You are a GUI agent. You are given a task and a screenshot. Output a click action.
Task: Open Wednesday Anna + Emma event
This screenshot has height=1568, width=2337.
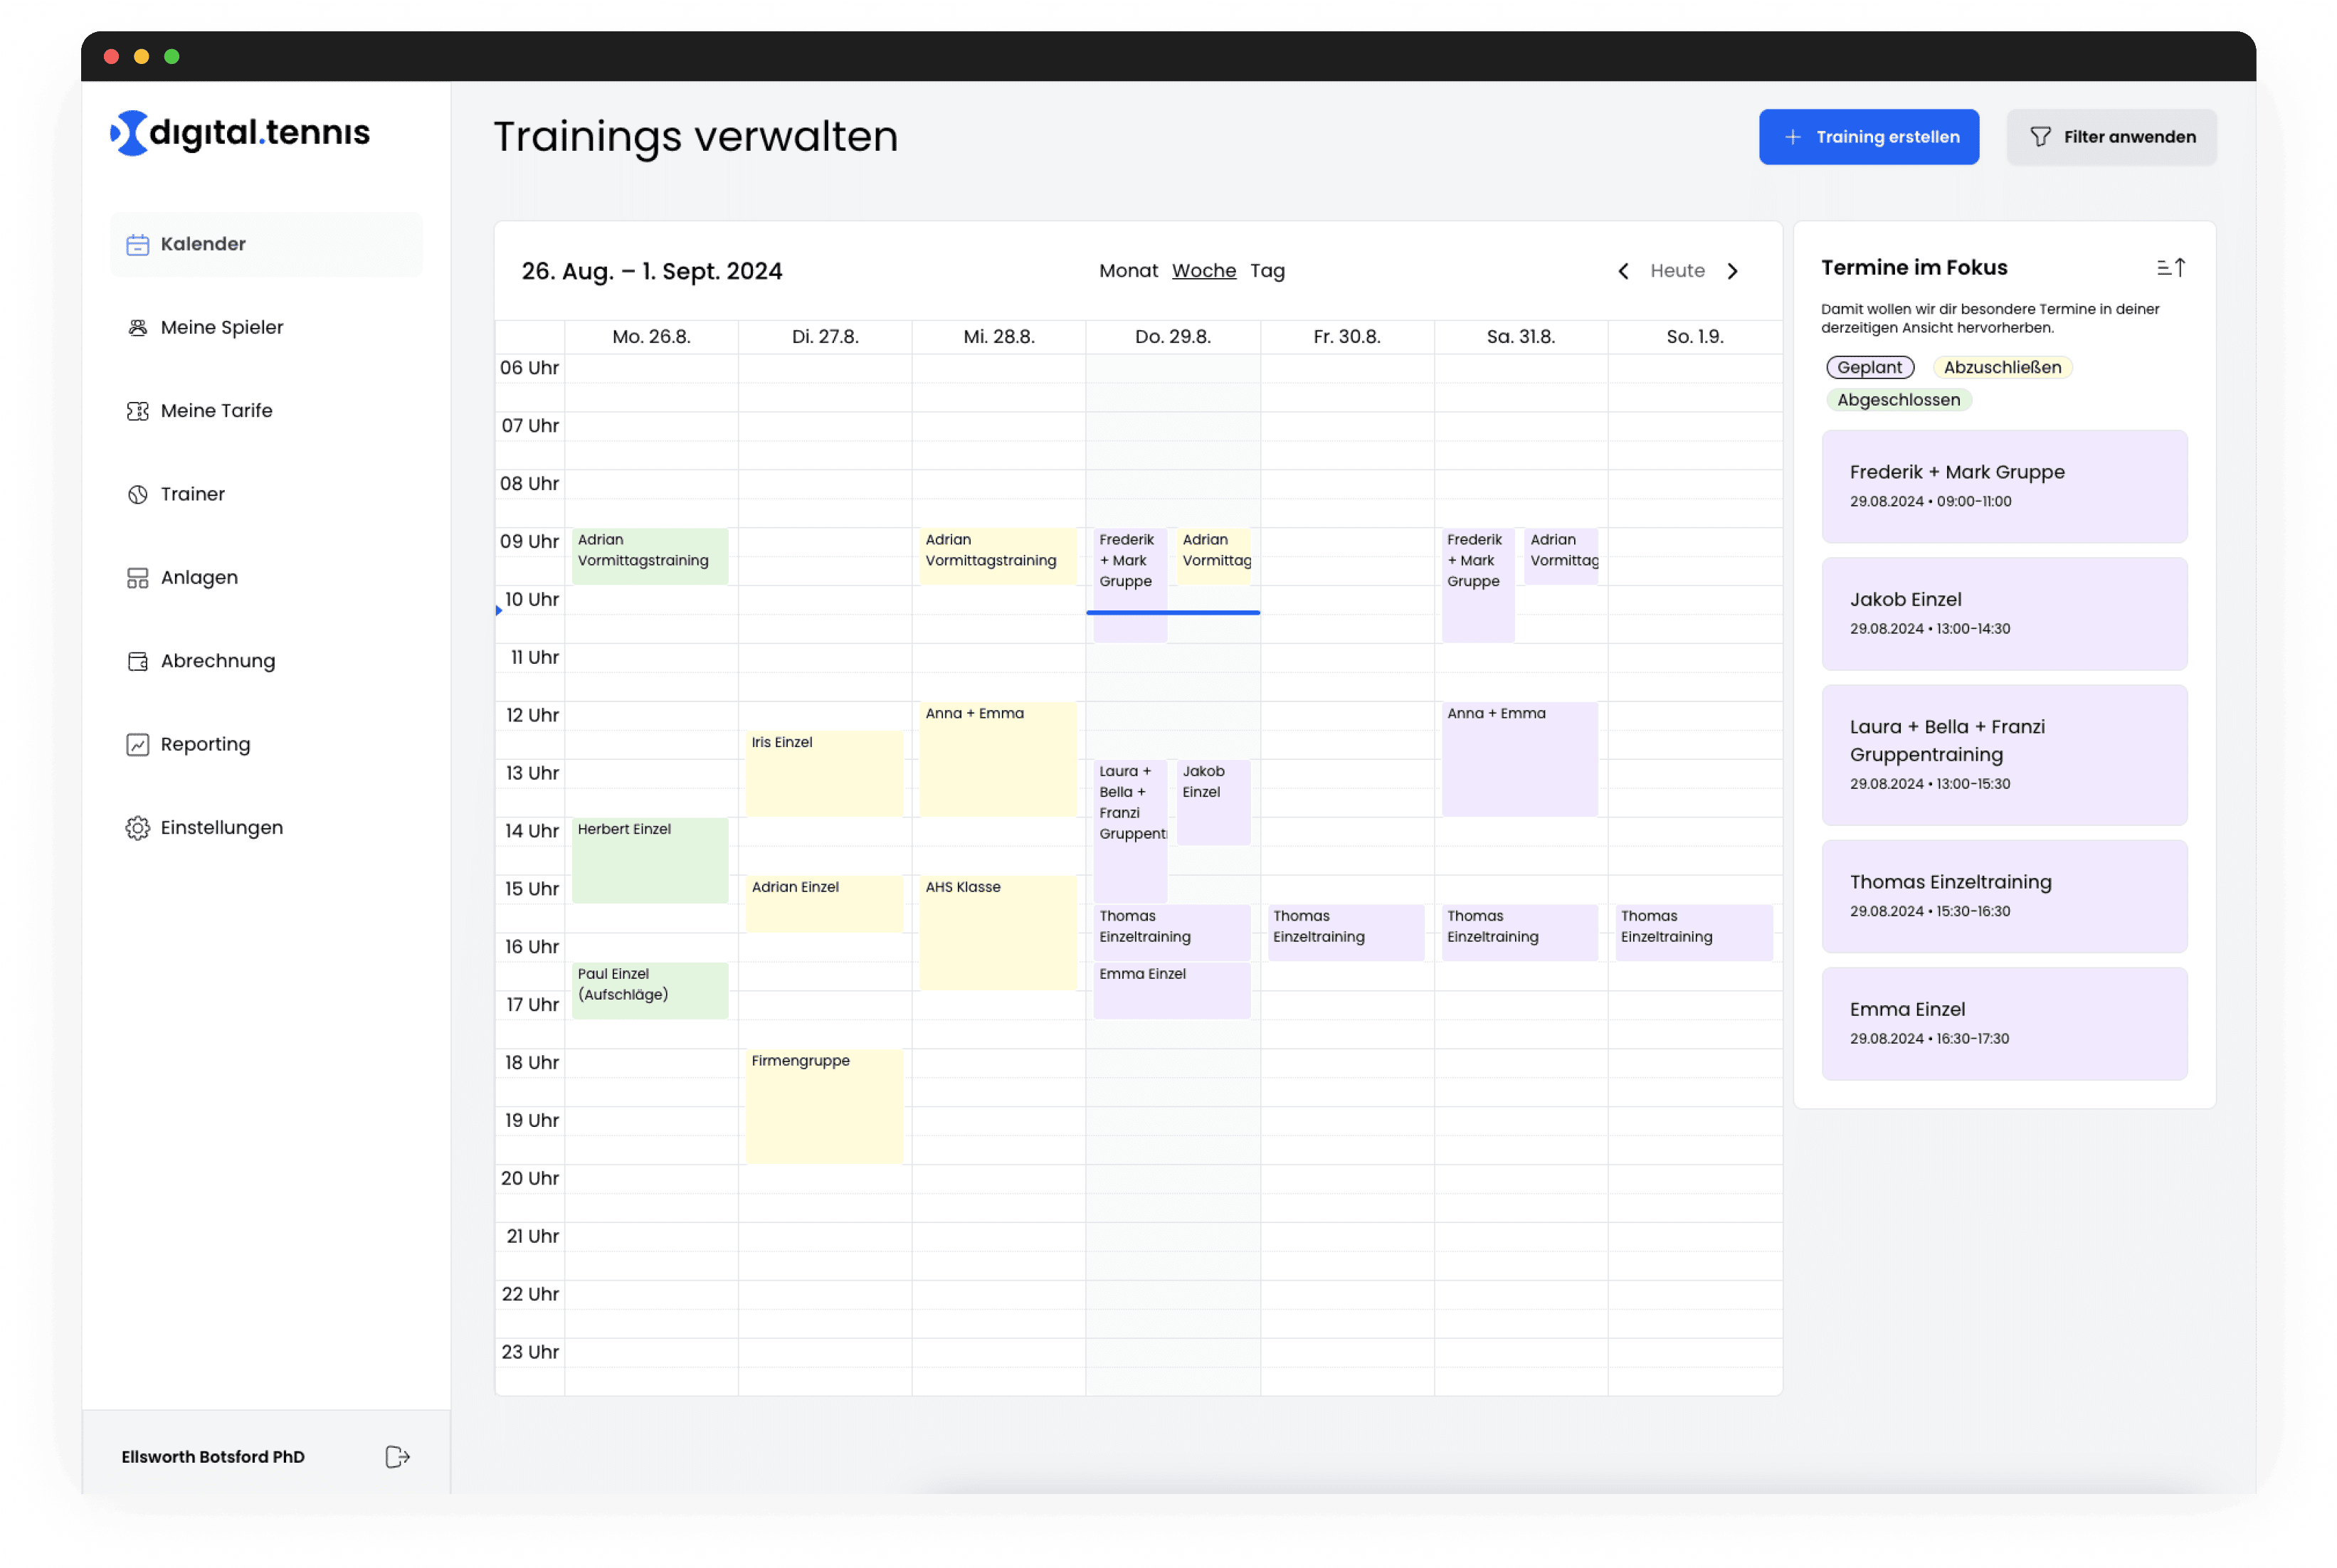click(998, 759)
